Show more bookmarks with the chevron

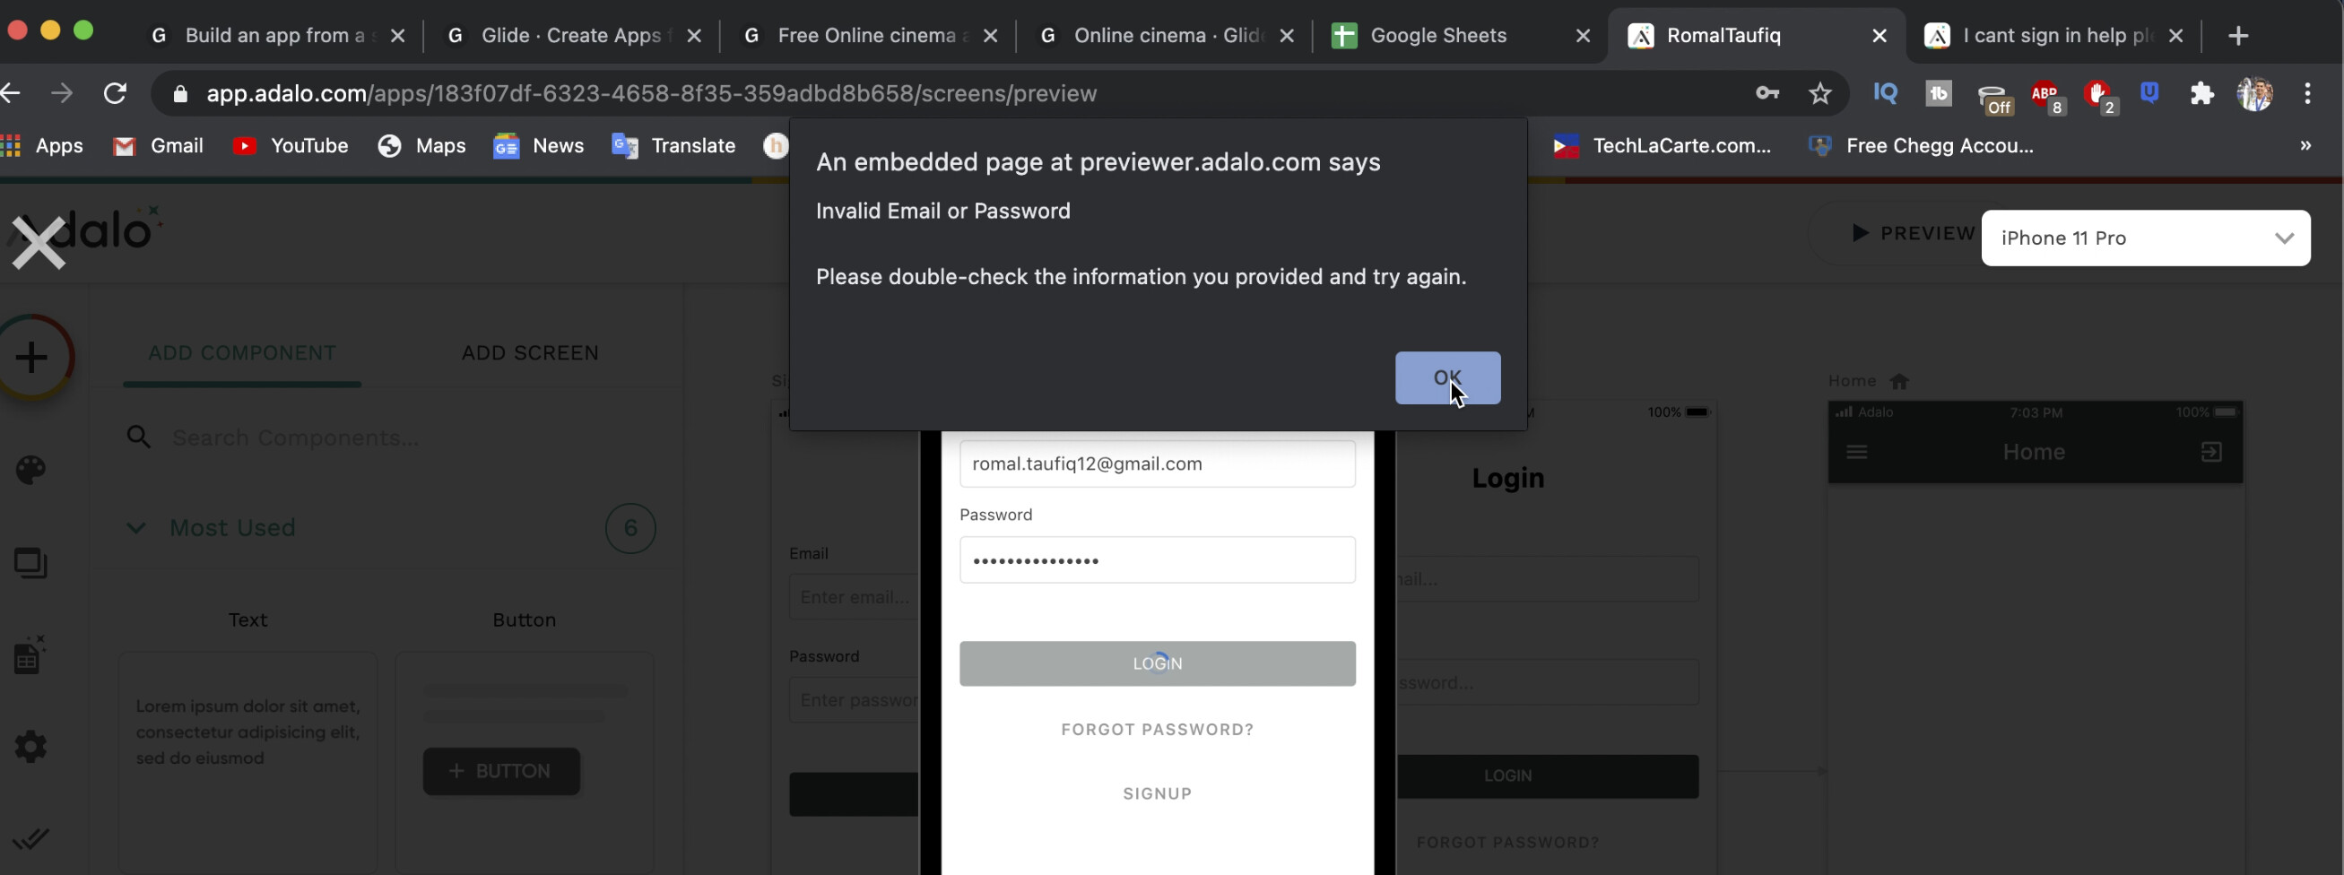tap(2305, 145)
